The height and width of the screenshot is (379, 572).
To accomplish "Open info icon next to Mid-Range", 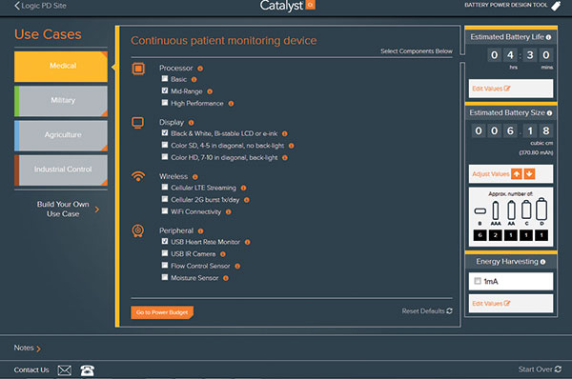I will tap(210, 91).
